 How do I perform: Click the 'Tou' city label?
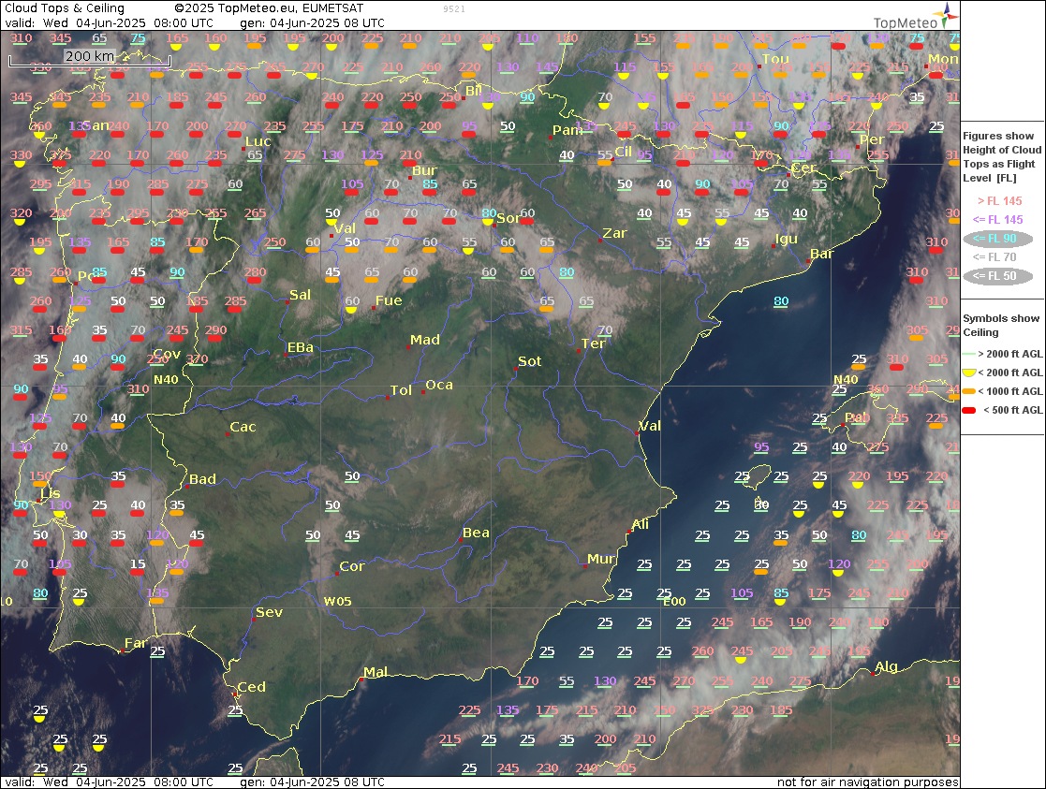775,59
